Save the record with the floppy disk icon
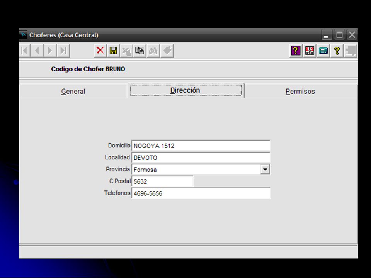This screenshot has width=371, height=278. tap(113, 51)
